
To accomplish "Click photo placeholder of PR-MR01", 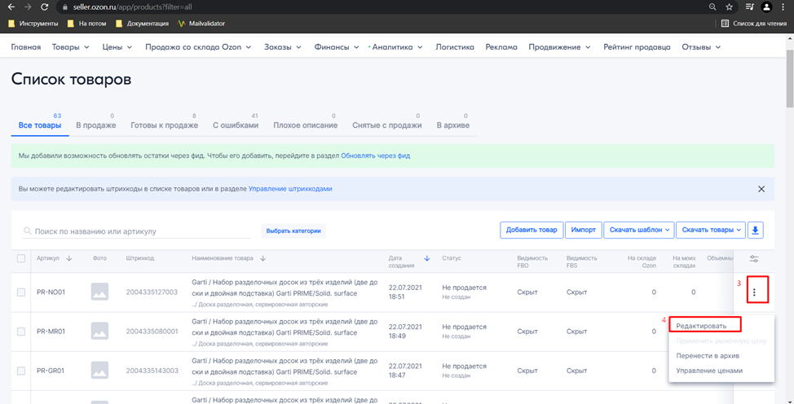I will coord(99,331).
